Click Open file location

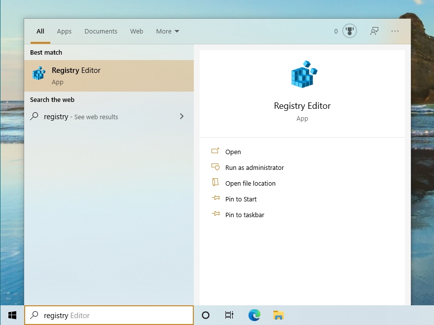click(x=250, y=183)
